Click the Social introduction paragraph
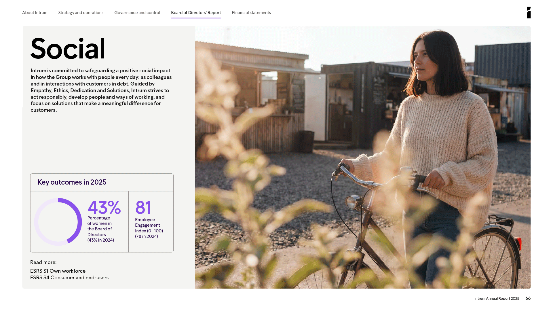Image resolution: width=553 pixels, height=311 pixels. pyautogui.click(x=101, y=90)
